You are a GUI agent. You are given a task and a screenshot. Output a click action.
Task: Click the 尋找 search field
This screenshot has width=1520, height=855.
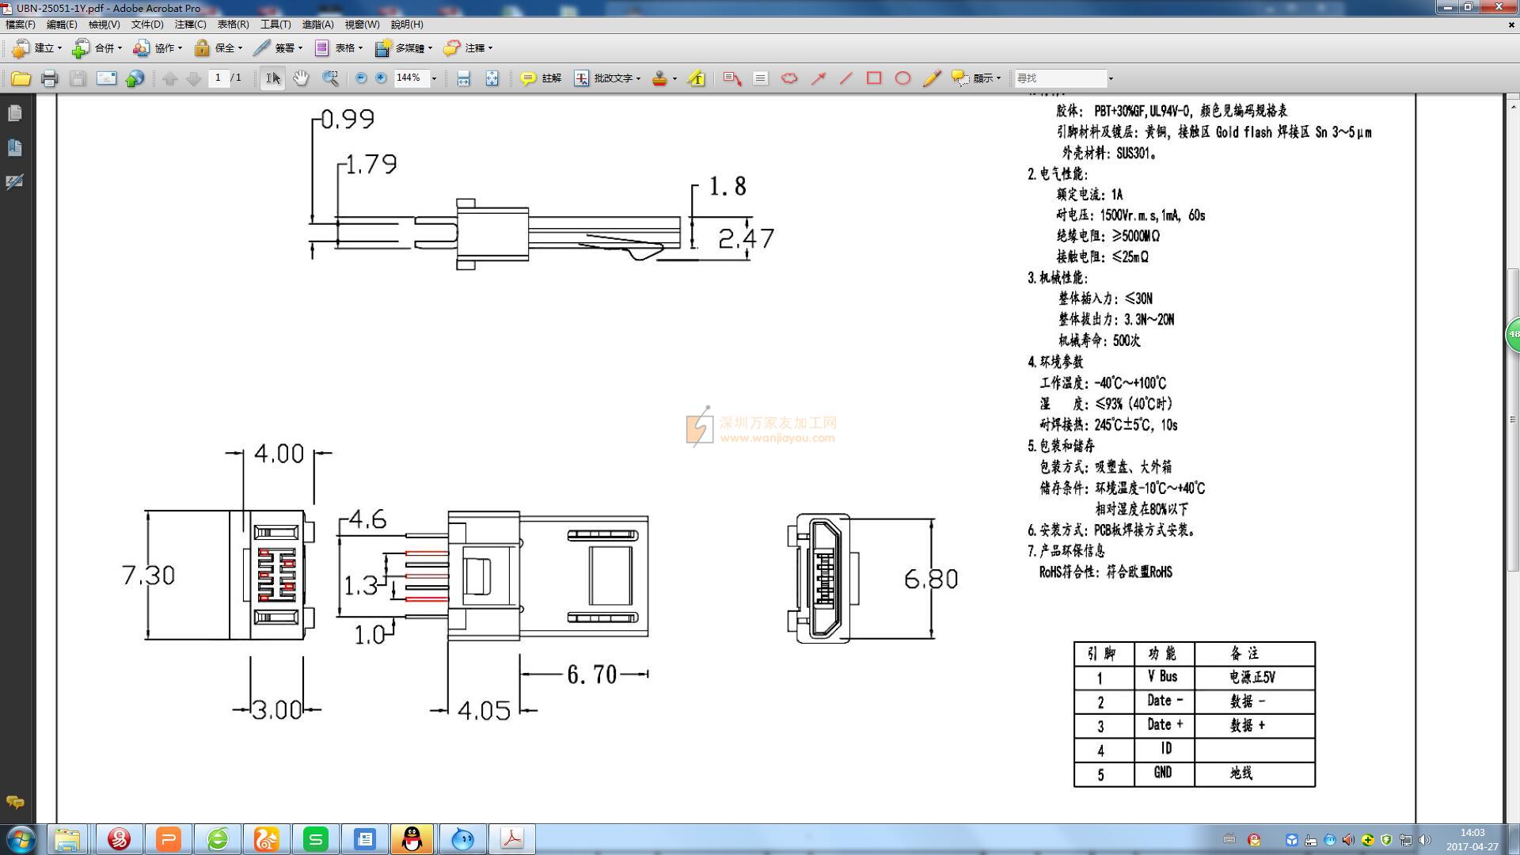[1061, 78]
